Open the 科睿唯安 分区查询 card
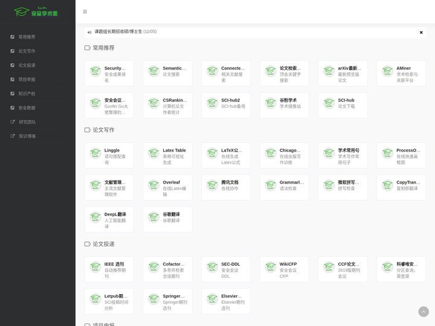The width and height of the screenshot is (435, 326). tap(401, 269)
